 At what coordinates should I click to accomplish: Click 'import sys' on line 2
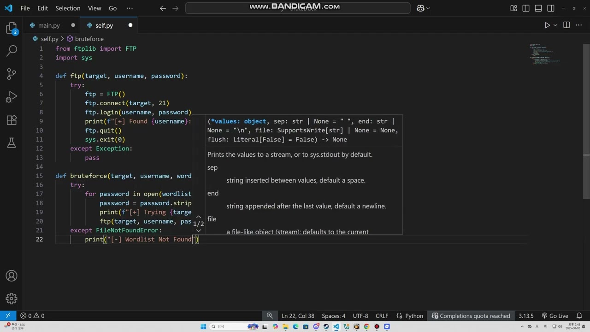74,58
